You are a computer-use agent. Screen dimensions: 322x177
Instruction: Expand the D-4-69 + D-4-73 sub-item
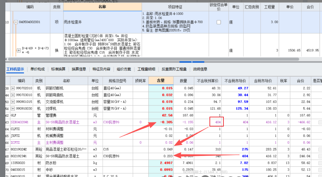[x=19, y=50]
